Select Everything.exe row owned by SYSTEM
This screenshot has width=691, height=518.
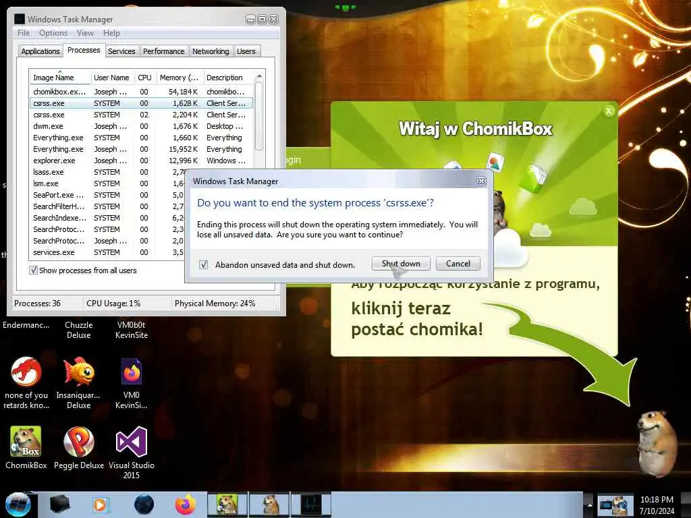pos(140,138)
